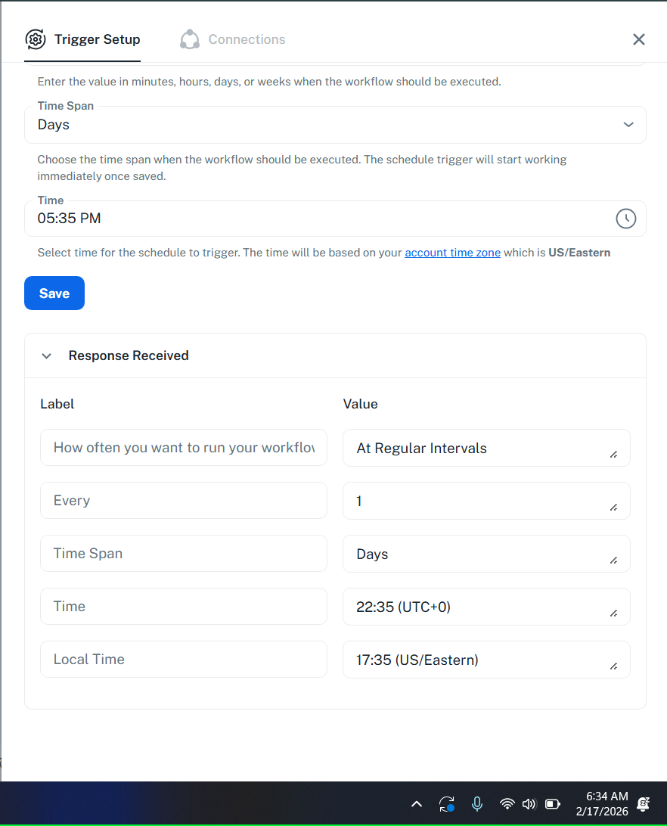667x826 pixels.
Task: Click the 22:35 (UTC+0) value field
Action: (486, 607)
